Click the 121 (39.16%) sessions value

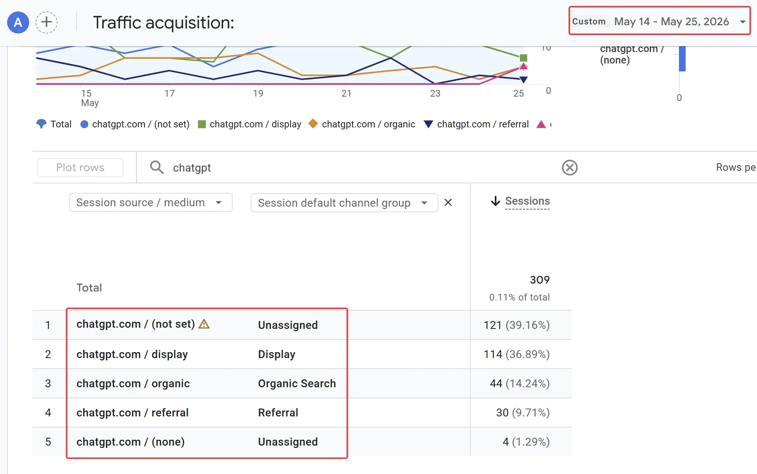coord(516,325)
